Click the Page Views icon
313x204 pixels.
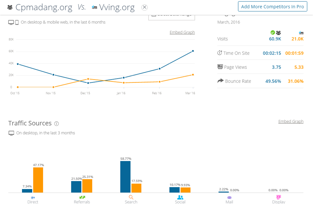pos(220,67)
